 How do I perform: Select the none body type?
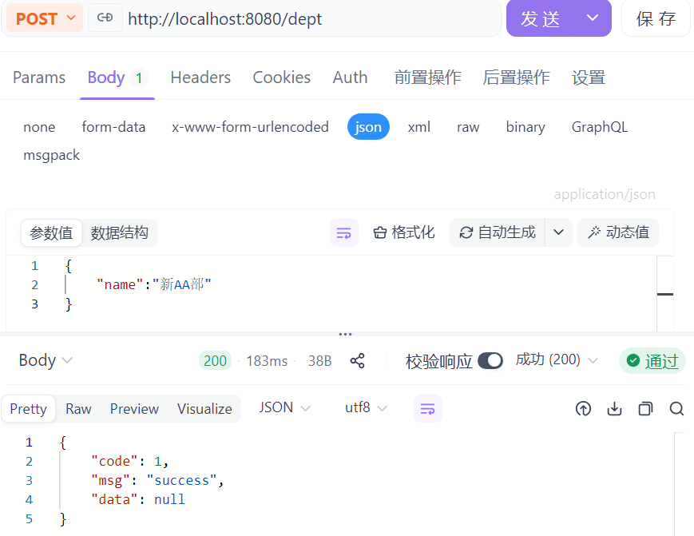click(x=39, y=127)
